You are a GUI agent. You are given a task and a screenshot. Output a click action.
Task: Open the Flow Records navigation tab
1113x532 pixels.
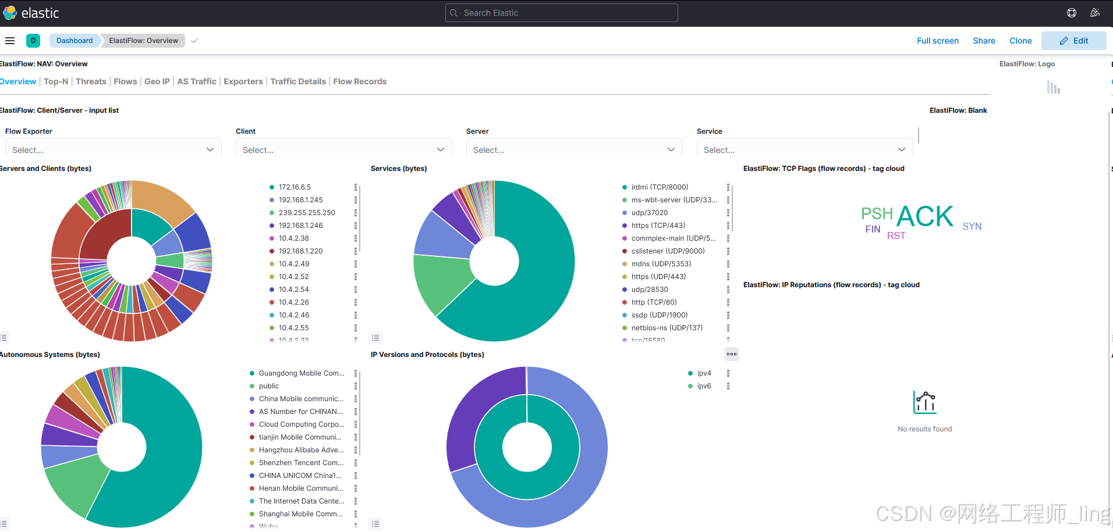360,81
